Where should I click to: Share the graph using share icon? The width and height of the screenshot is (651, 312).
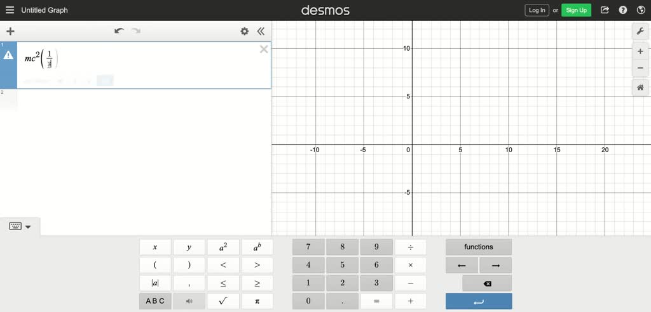[x=605, y=10]
